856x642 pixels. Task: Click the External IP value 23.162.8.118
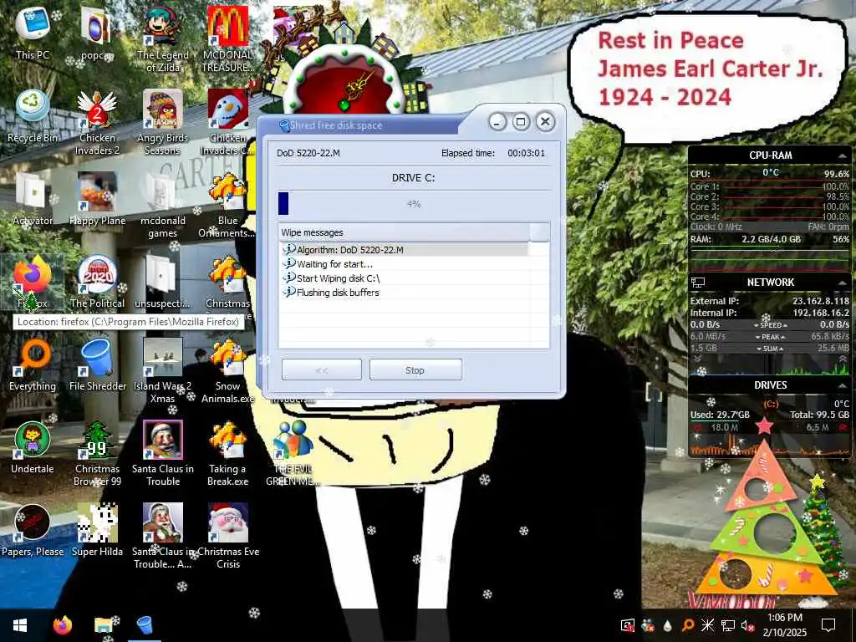[821, 301]
